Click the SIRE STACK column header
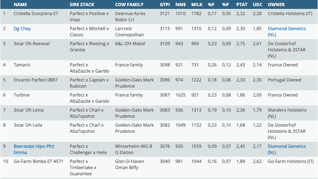The width and height of the screenshot is (318, 179). pyautogui.click(x=82, y=5)
